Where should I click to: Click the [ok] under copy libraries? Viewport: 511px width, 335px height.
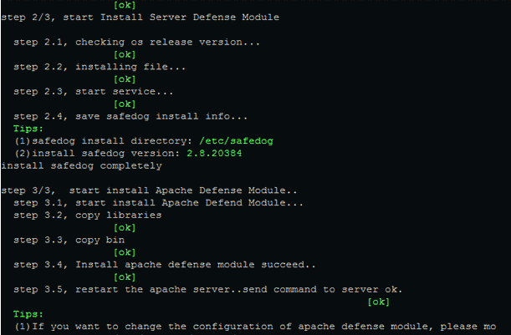[x=125, y=227]
